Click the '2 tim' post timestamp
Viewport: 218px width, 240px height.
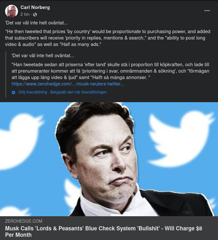(25, 14)
